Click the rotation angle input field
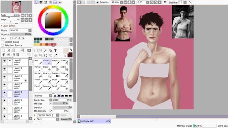 point(141,2)
